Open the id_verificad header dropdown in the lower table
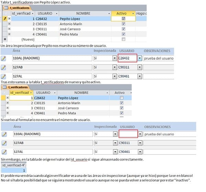206x192 pixels. pos(31,93)
